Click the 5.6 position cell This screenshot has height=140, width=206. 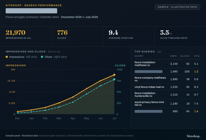(x=196, y=79)
